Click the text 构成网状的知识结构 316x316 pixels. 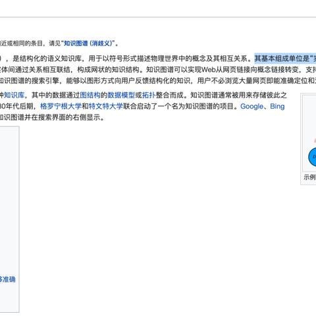coord(108,70)
